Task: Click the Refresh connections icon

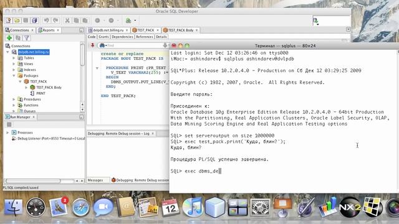Action: [x=18, y=38]
